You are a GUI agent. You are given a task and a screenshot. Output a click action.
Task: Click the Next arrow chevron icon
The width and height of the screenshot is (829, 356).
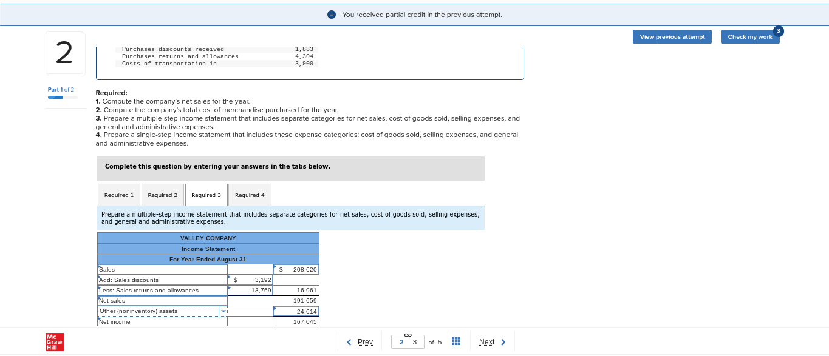(x=503, y=341)
